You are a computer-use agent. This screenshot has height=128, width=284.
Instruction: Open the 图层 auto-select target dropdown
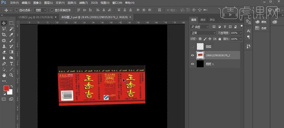click(40, 10)
